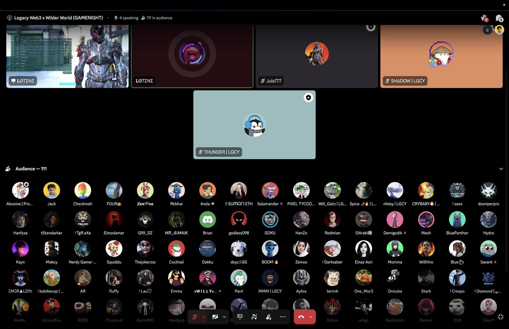Open the arrow beside the hang-up button

311,317
